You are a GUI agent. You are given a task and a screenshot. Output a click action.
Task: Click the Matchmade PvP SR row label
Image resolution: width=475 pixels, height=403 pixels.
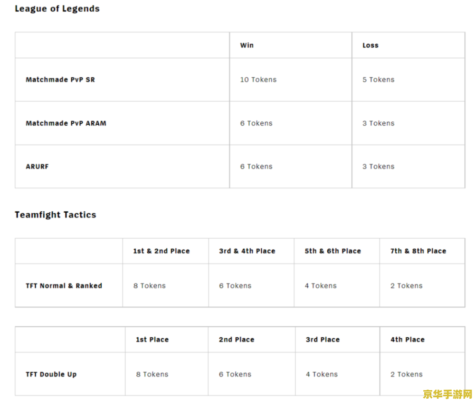[60, 79]
